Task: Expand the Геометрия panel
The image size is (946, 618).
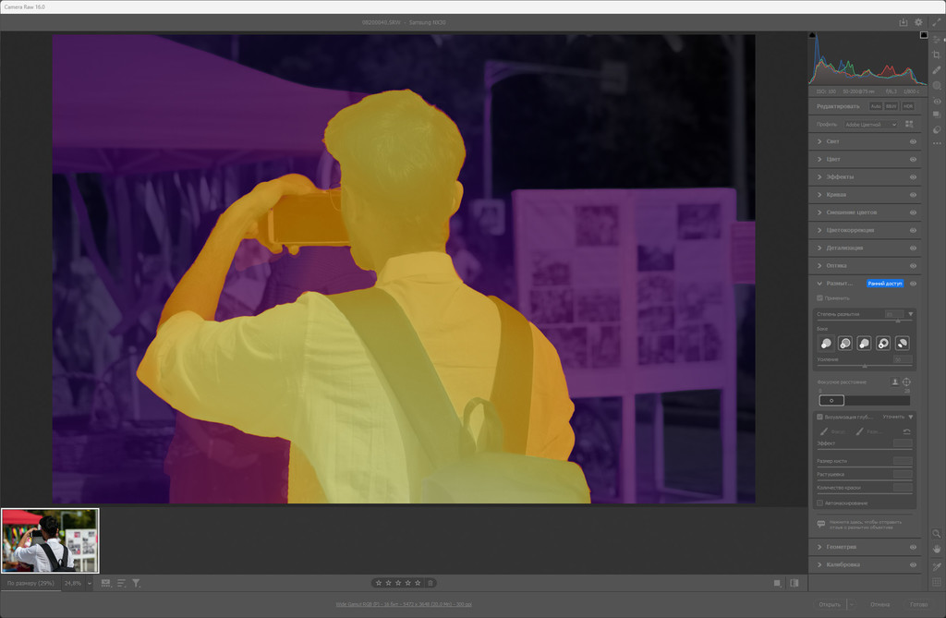Action: point(819,547)
